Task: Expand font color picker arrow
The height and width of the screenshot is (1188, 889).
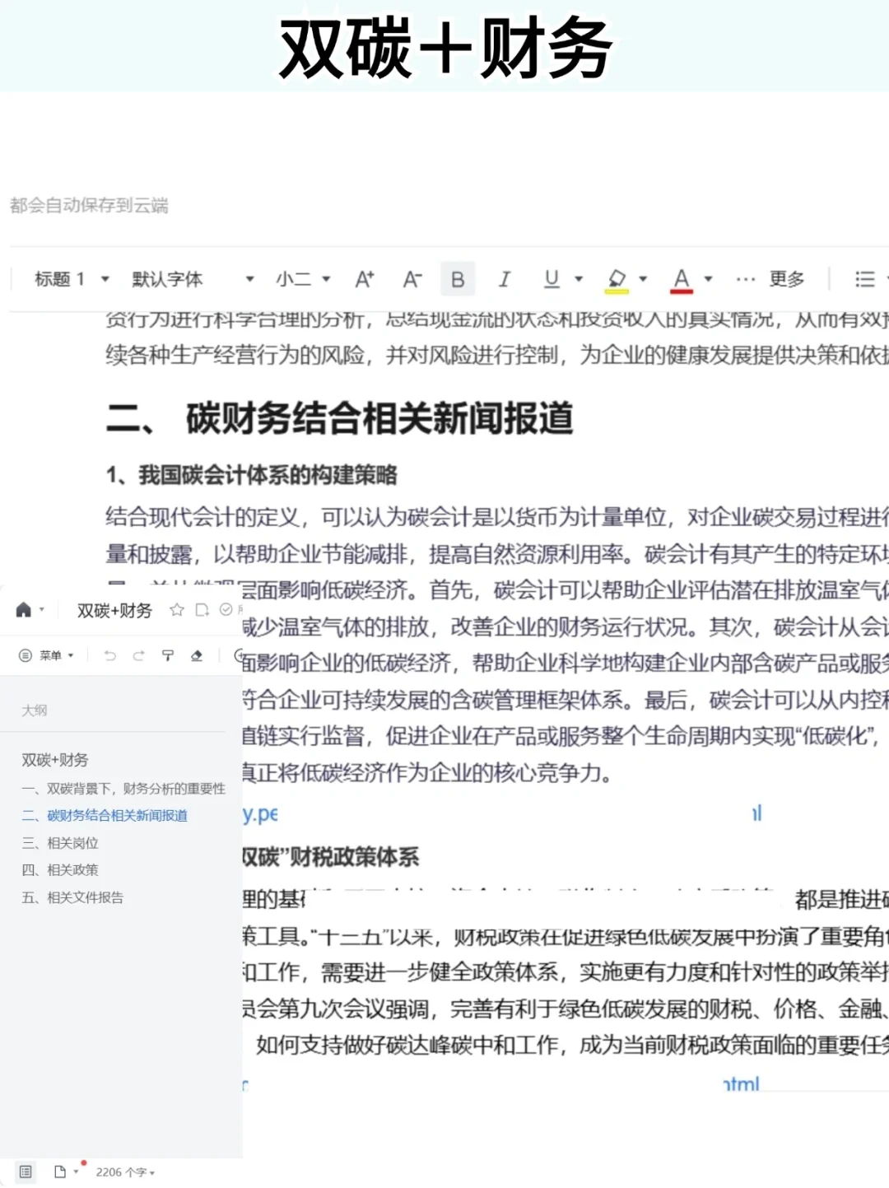Action: (708, 279)
